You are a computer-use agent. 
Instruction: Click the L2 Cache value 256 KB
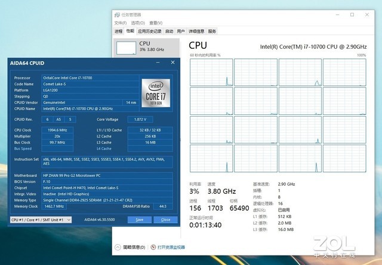(150, 136)
